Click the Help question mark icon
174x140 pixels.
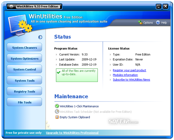click(x=158, y=22)
